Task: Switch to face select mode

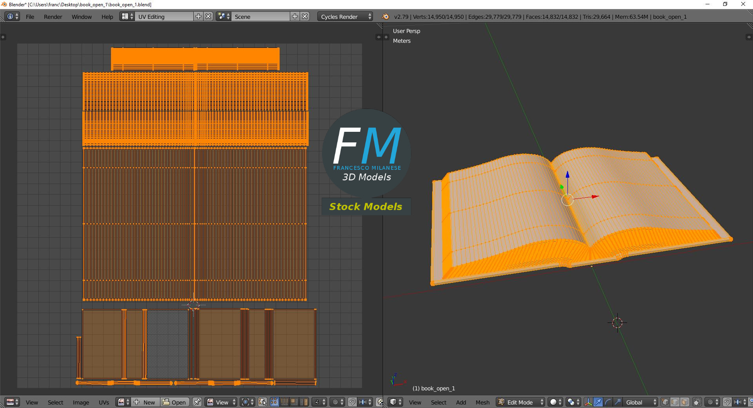Action: click(x=685, y=402)
